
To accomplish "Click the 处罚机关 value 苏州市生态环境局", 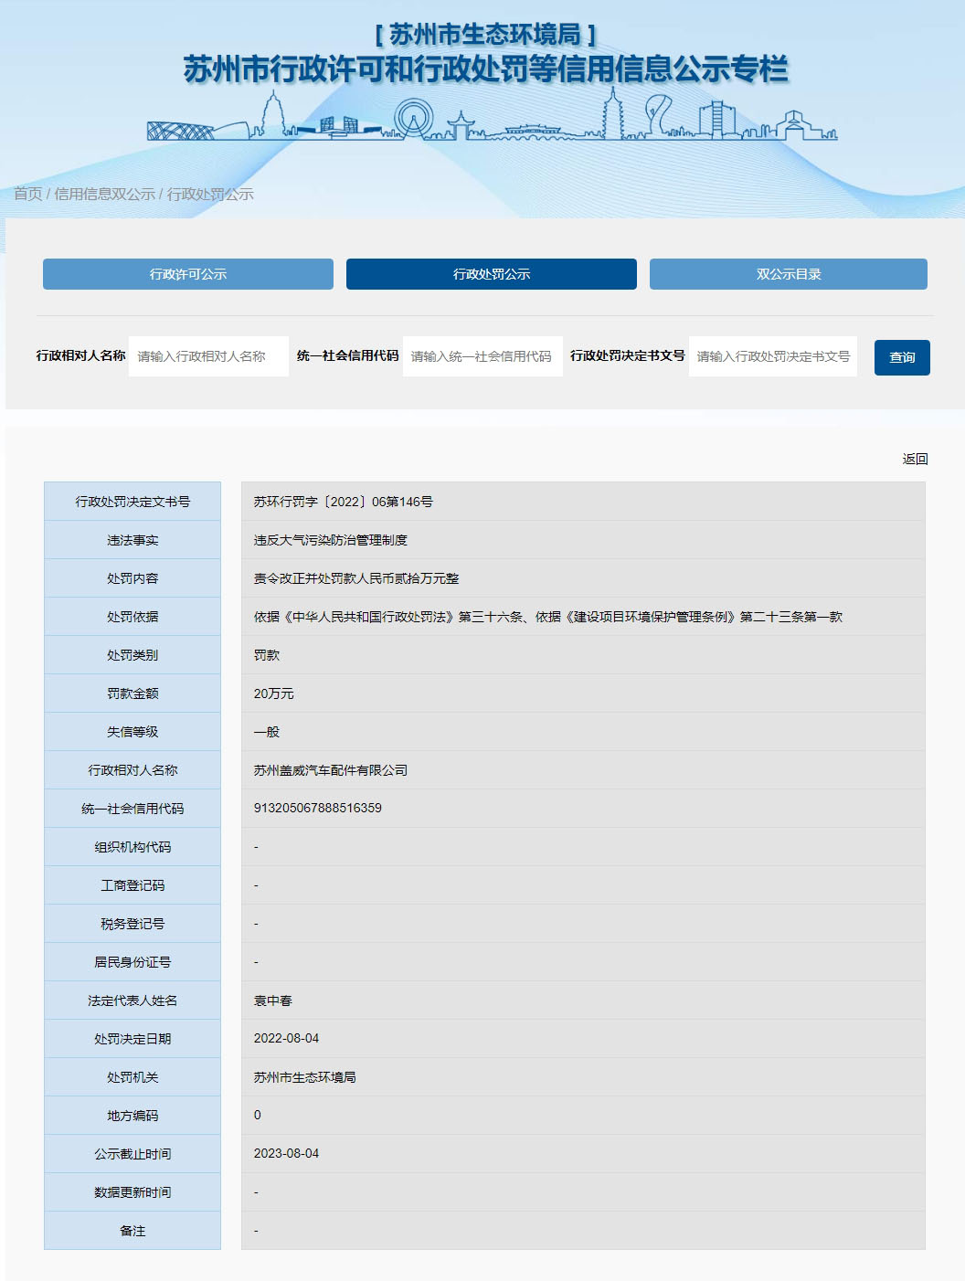I will [305, 1077].
